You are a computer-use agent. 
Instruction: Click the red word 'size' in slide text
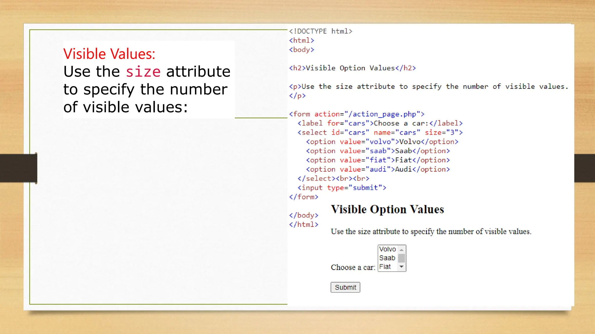(143, 72)
